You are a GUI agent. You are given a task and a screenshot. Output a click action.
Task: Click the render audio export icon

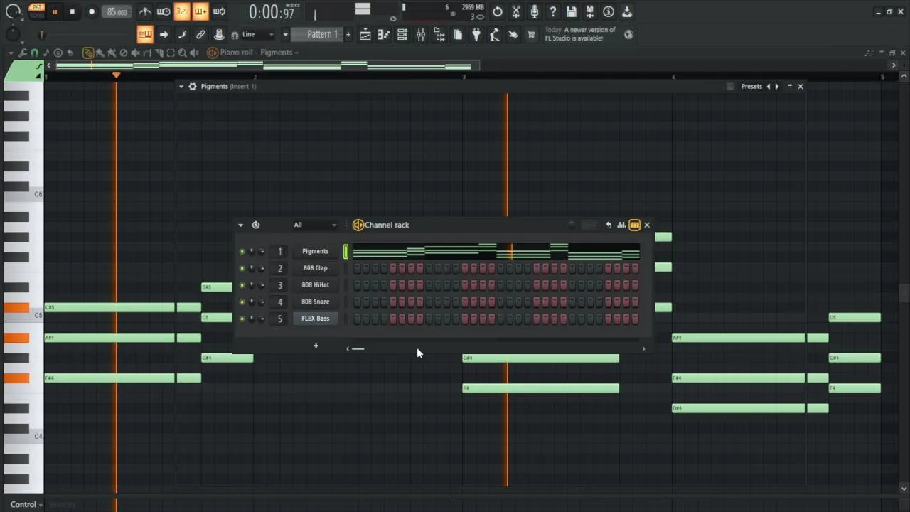[590, 11]
